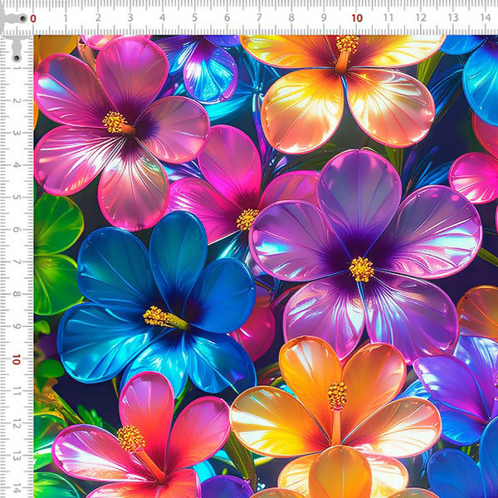Image resolution: width=498 pixels, height=498 pixels.
Task: Click the number 2 on the vertical ruler
Action: pyautogui.click(x=18, y=101)
